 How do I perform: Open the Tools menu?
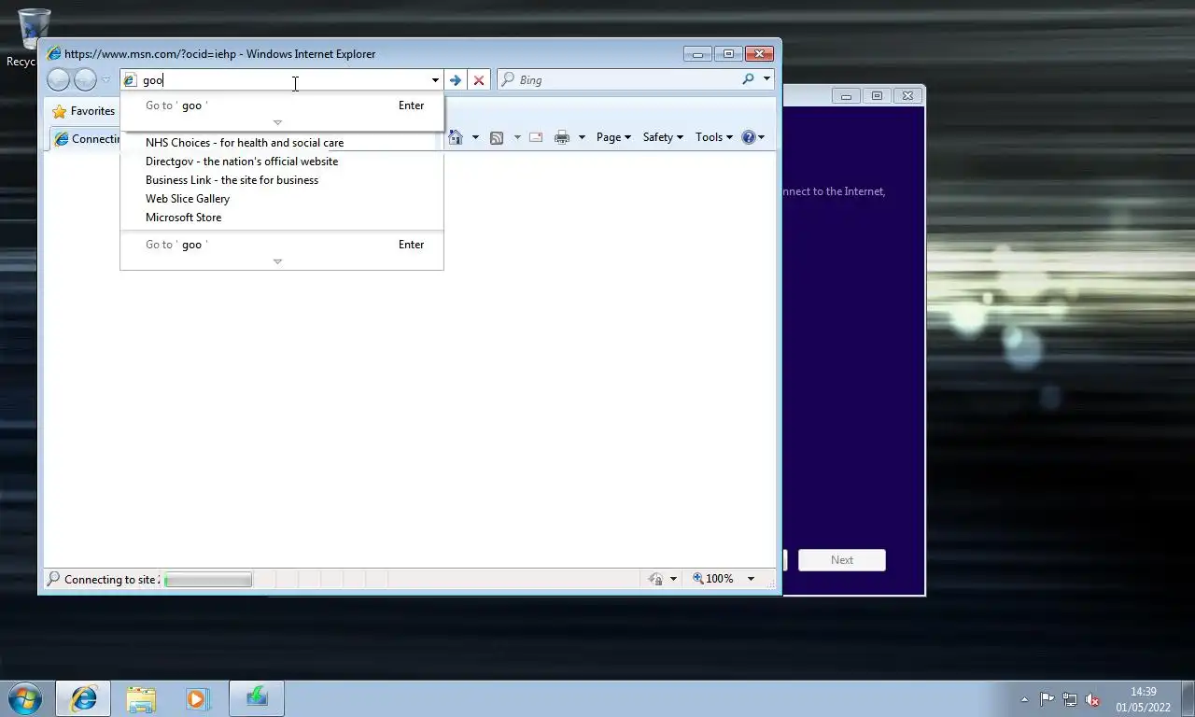[x=714, y=137]
